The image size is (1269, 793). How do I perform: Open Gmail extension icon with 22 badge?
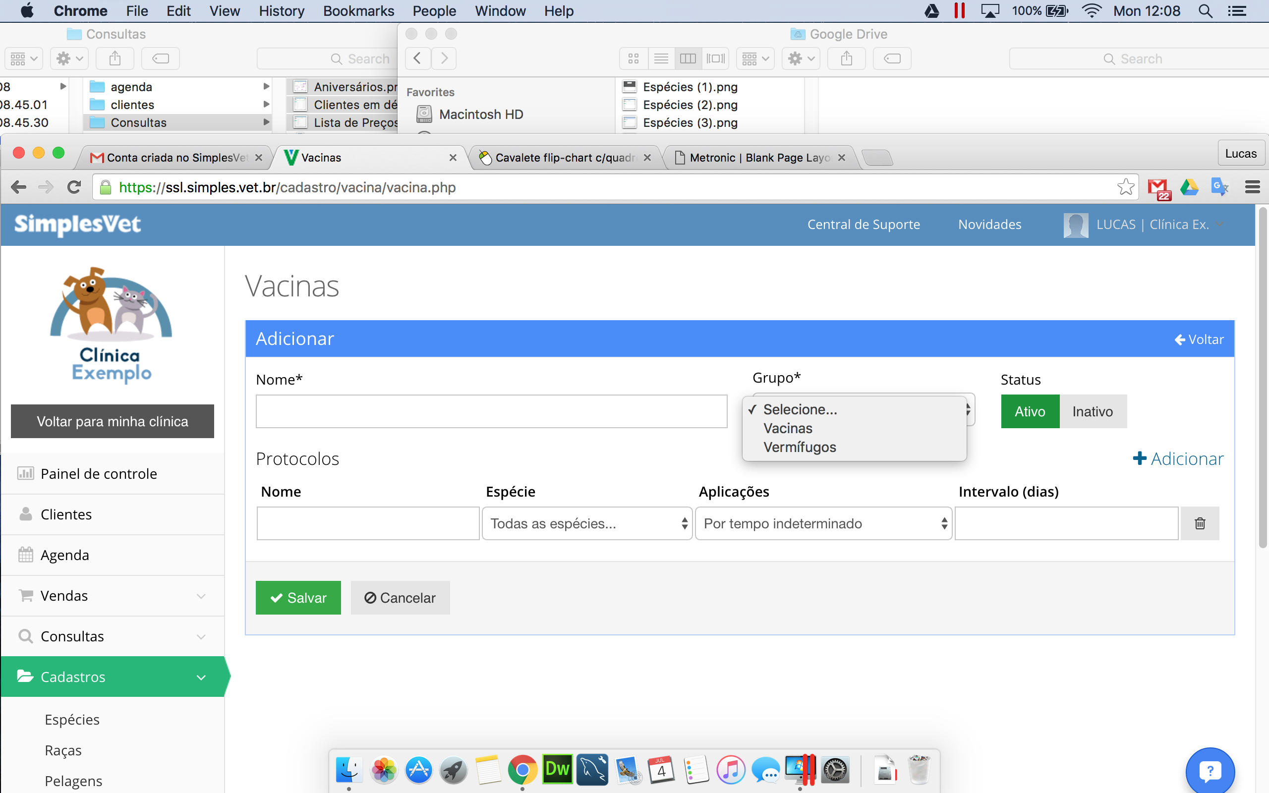[x=1158, y=188]
